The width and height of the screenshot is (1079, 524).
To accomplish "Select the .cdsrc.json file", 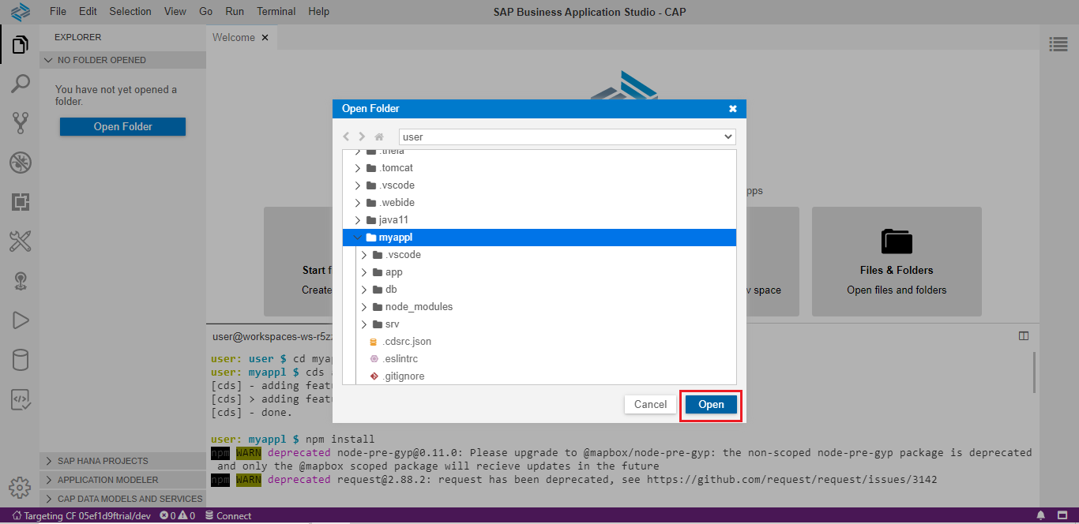I will pos(407,342).
